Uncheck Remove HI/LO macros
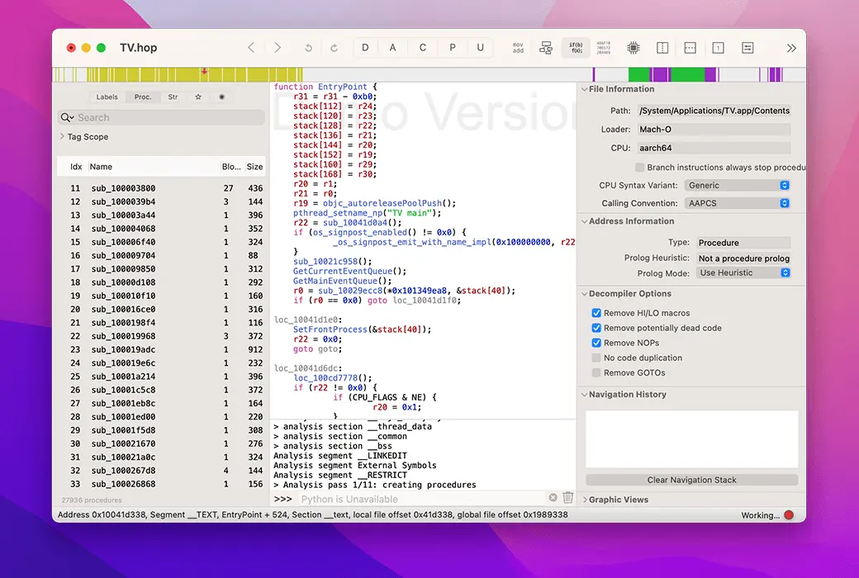The image size is (859, 578). coord(596,313)
